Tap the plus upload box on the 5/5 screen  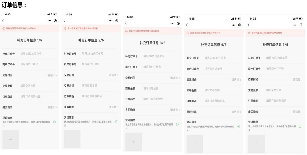(256, 144)
